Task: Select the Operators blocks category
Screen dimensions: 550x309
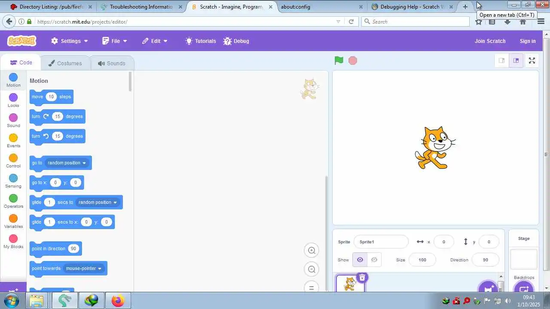Action: 13,201
